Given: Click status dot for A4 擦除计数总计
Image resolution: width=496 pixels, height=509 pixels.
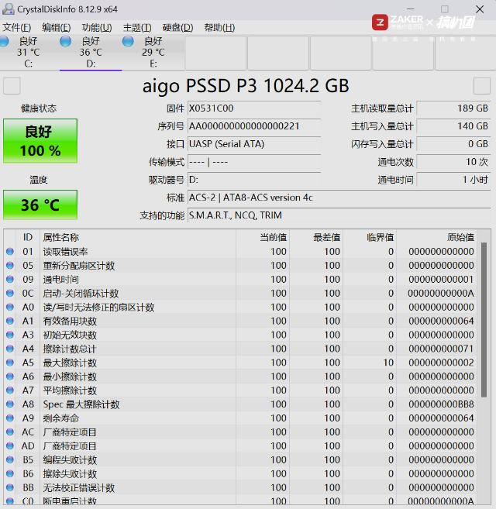Looking at the screenshot, I should click(10, 349).
